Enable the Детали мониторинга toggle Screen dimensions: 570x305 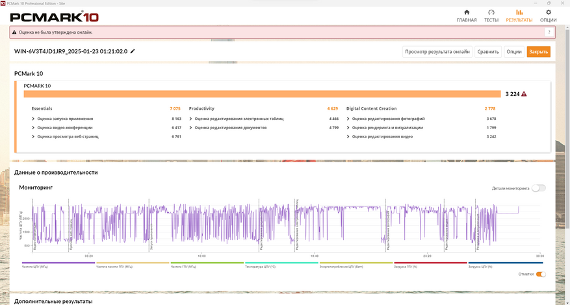(538, 188)
